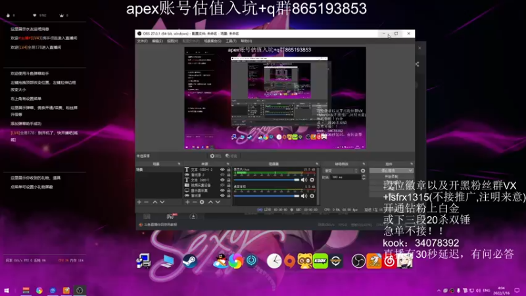Open QQ penguin icon in the dock

220,261
